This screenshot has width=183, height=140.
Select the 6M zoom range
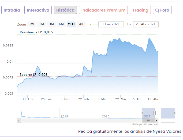point(61,24)
